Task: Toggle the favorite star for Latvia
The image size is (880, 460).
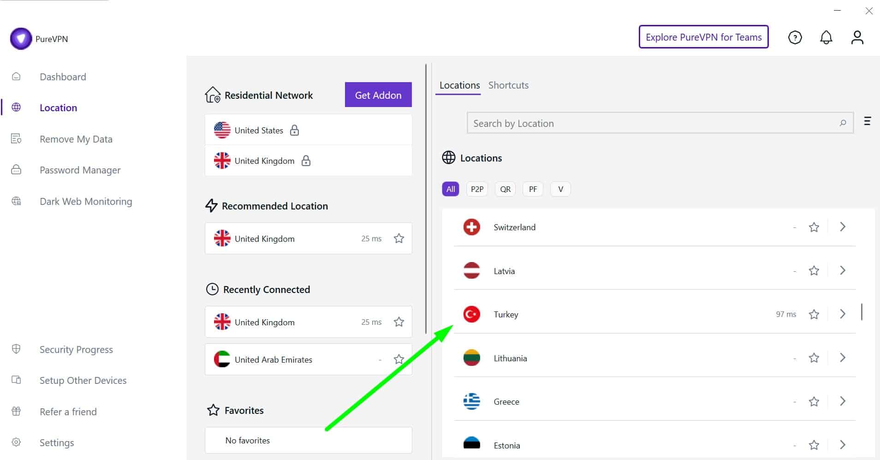Action: 814,271
